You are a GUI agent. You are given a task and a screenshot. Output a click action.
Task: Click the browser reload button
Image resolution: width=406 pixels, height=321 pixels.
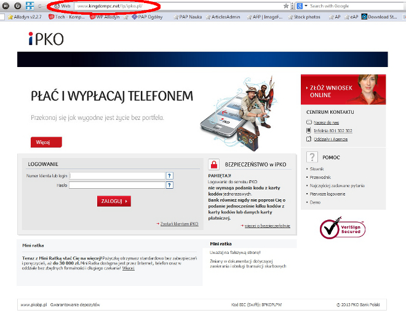pyautogui.click(x=18, y=6)
